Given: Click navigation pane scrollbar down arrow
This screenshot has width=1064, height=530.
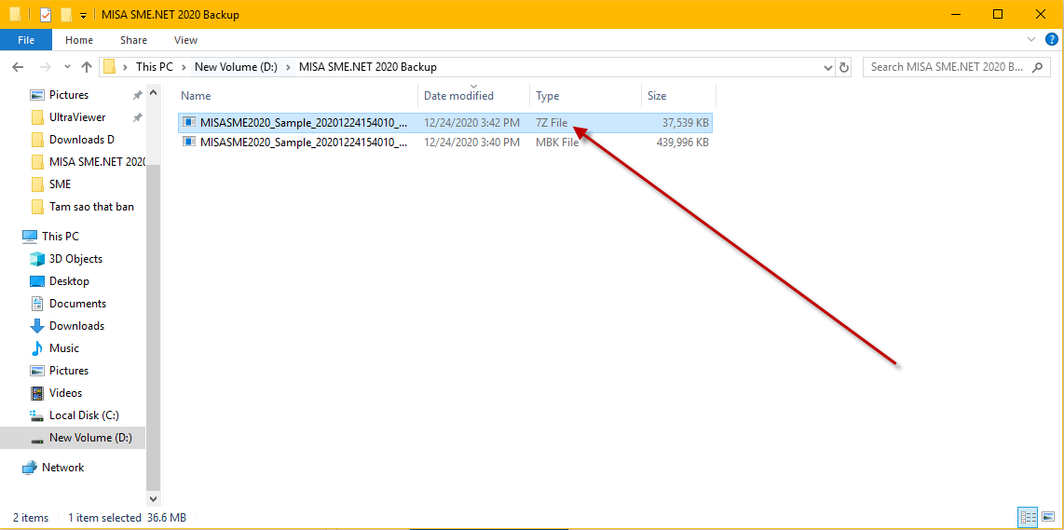Looking at the screenshot, I should point(154,498).
